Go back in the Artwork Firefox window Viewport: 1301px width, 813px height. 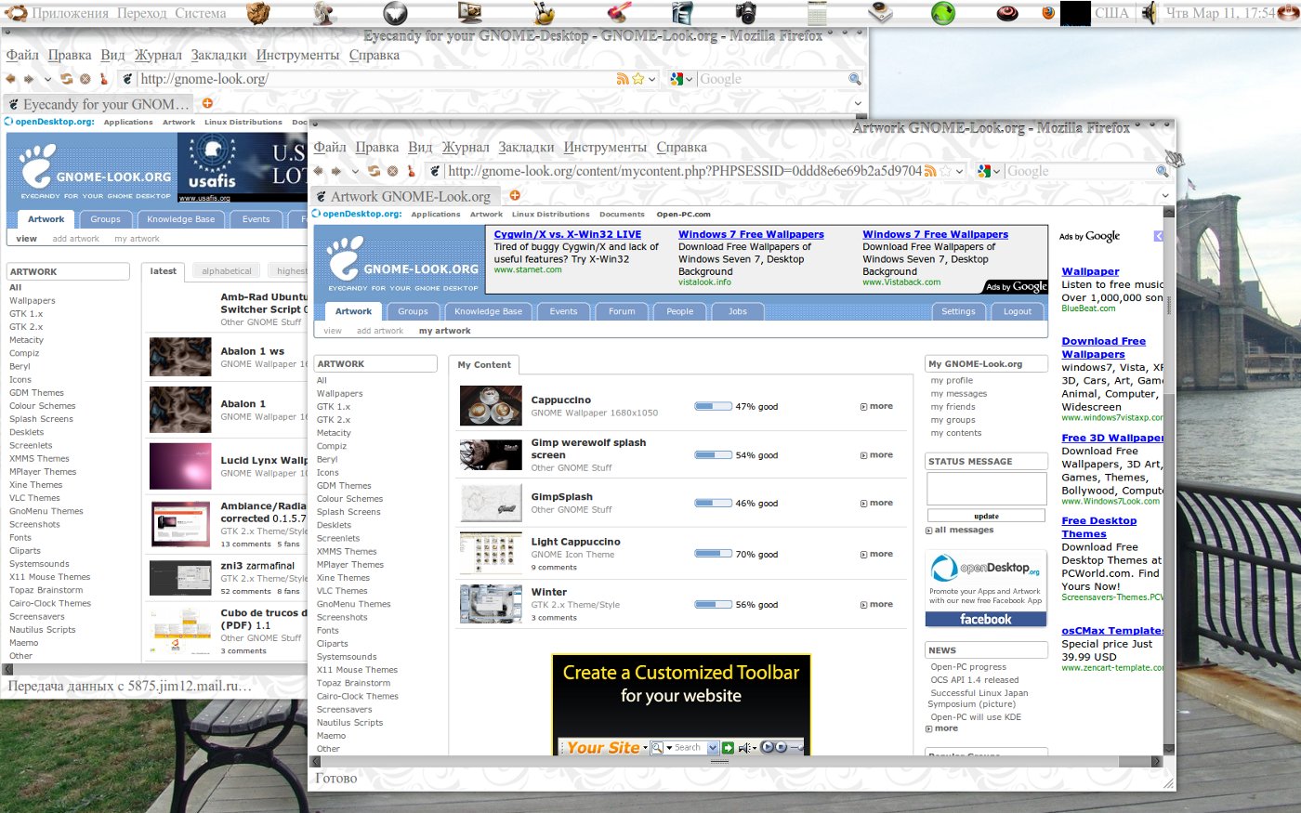tap(320, 171)
